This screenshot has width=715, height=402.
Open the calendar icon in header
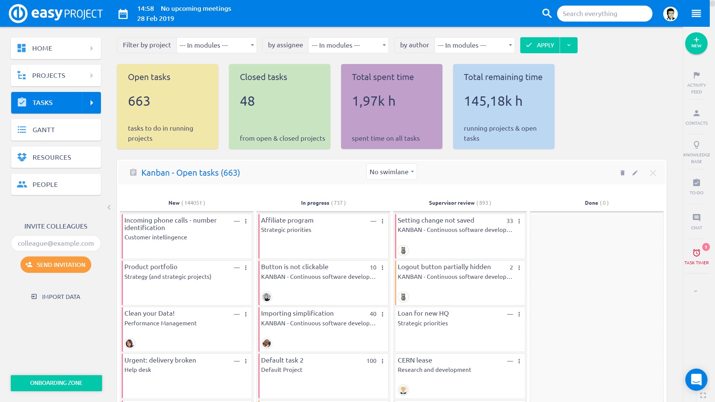coord(123,14)
